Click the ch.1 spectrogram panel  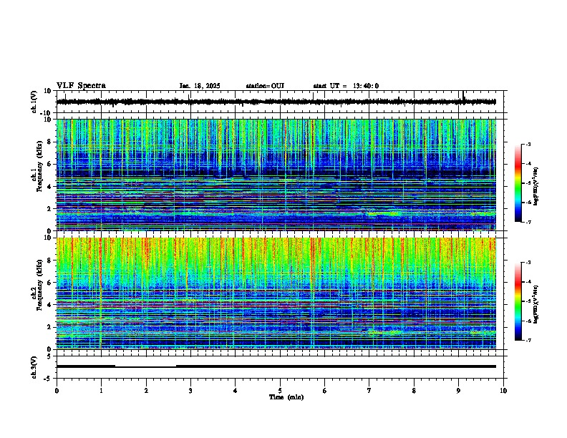tap(276, 175)
